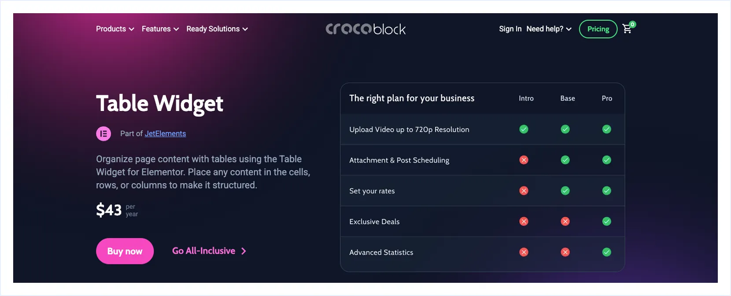The height and width of the screenshot is (296, 731).
Task: Click red cross for Exclusive Deals Base
Action: [565, 222]
